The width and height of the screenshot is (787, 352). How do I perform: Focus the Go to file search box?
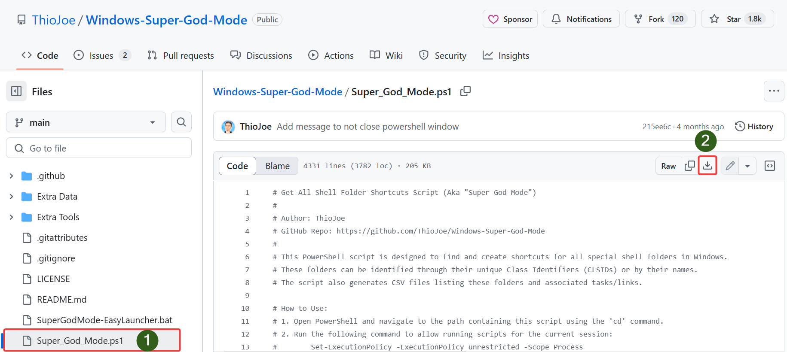[x=99, y=148]
